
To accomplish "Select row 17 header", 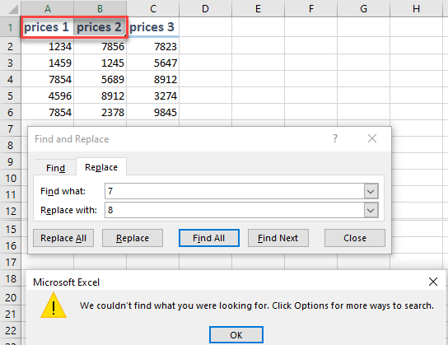I will point(10,262).
